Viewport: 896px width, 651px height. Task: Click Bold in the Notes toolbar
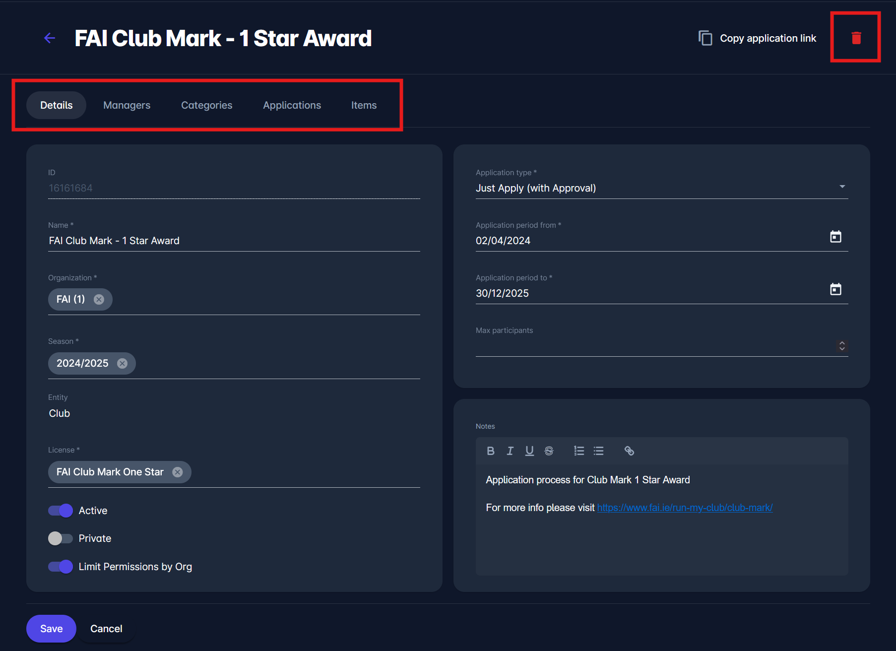[490, 451]
